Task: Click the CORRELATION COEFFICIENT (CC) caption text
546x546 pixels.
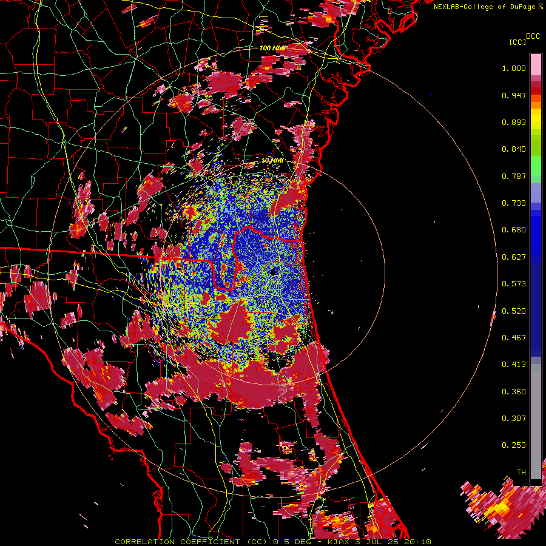Action: coord(191,542)
